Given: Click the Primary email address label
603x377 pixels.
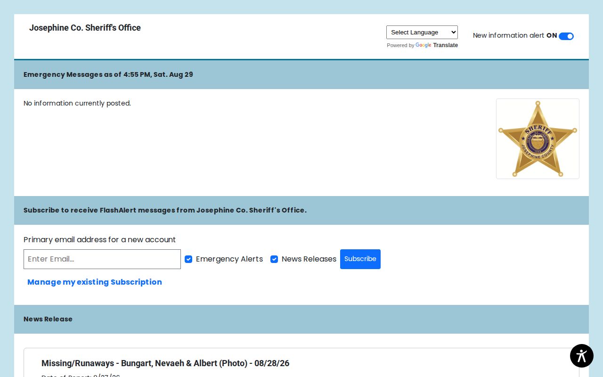Looking at the screenshot, I should coord(99,239).
